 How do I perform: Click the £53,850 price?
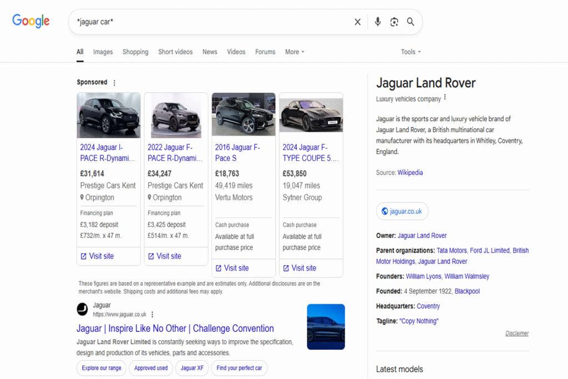coord(295,174)
